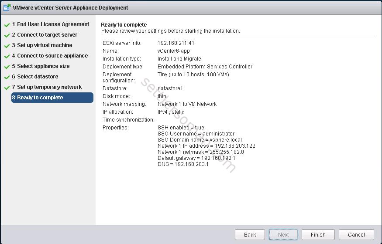This screenshot has height=244, width=382.
Task: Return to step 6 Select datastore
Action: point(35,77)
